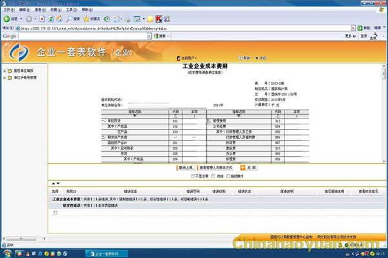Image resolution: width=388 pixels, height=258 pixels.
Task: Click the History icon in toolbar
Action: (x=107, y=19)
